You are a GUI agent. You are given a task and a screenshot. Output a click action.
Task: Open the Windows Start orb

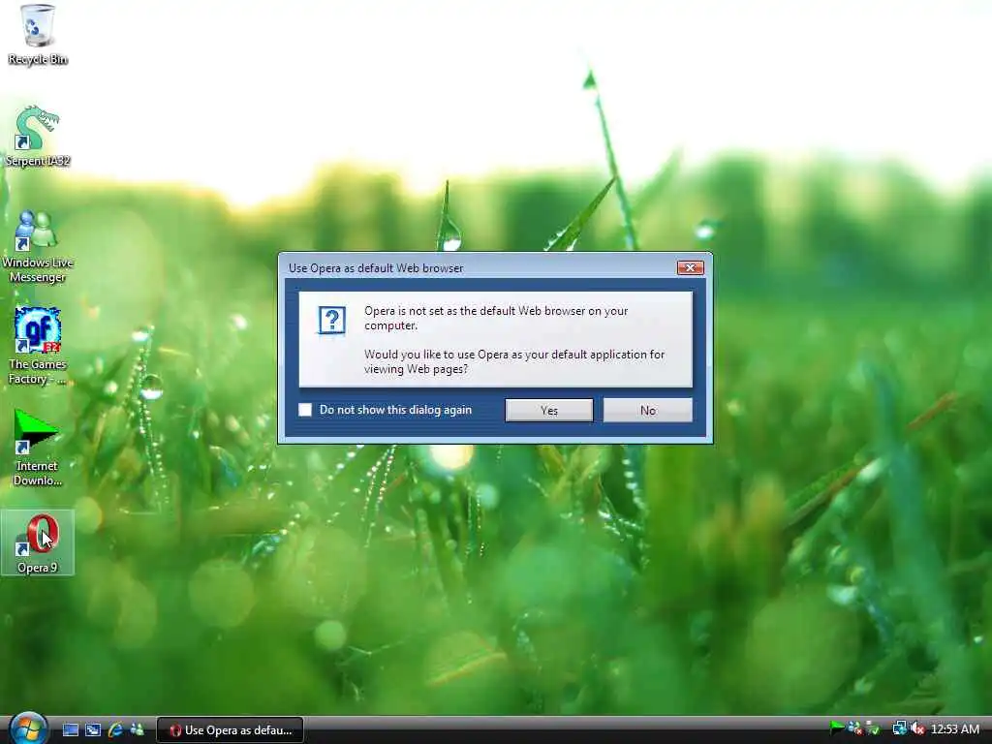(28, 728)
